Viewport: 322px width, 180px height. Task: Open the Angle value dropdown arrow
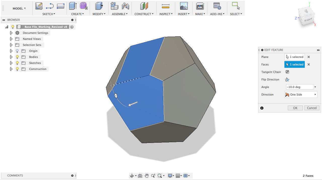tap(315, 87)
